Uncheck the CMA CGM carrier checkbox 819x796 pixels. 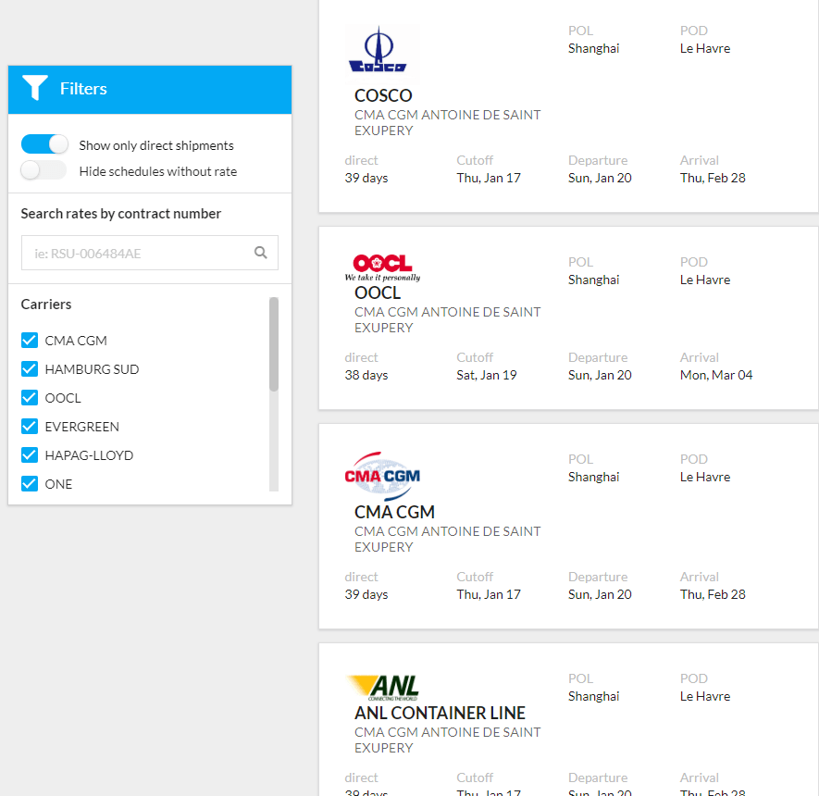tap(30, 340)
